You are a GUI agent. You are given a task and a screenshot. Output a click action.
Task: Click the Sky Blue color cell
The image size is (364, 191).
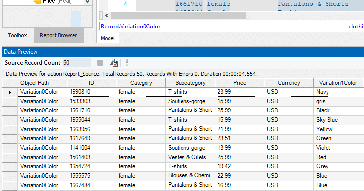pyautogui.click(x=338, y=120)
